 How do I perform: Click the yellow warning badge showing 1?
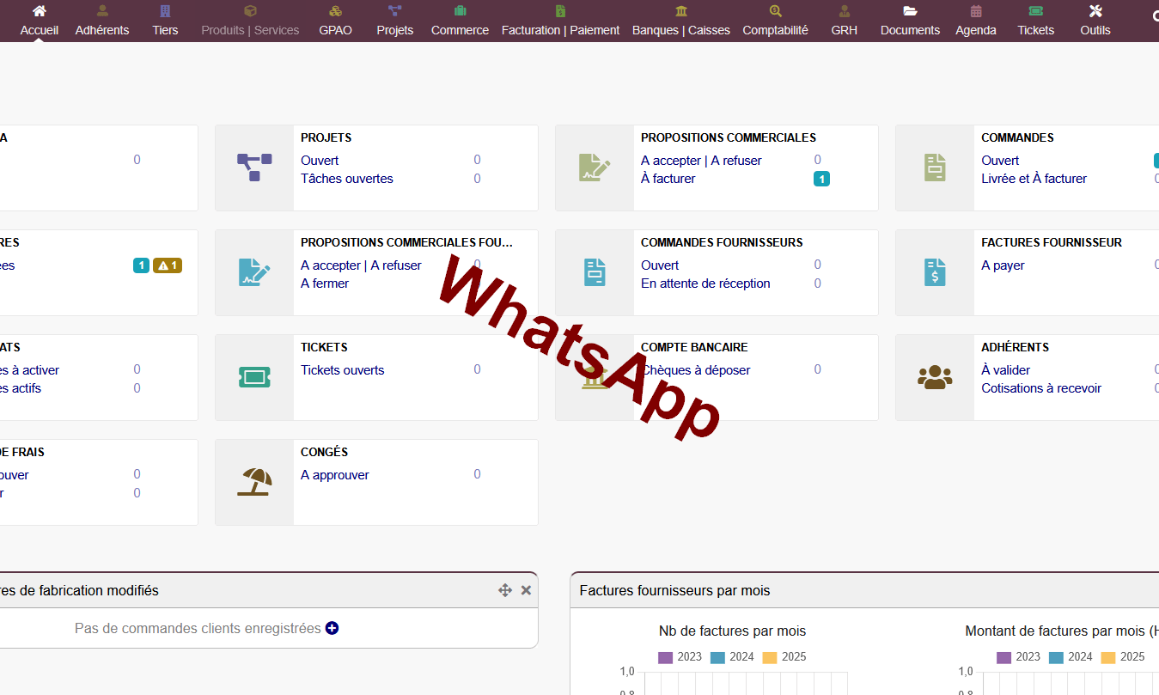pyautogui.click(x=168, y=265)
